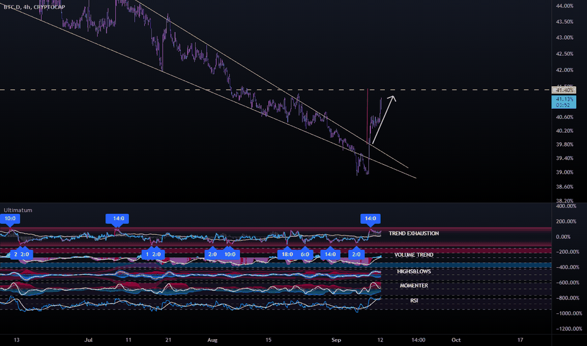Screen dimensions: 587x346
Task: Select the Ultimatum indicator name
Action: click(18, 210)
